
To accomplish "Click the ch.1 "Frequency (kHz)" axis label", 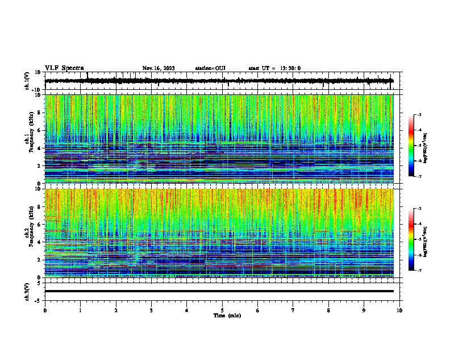I will (x=31, y=132).
